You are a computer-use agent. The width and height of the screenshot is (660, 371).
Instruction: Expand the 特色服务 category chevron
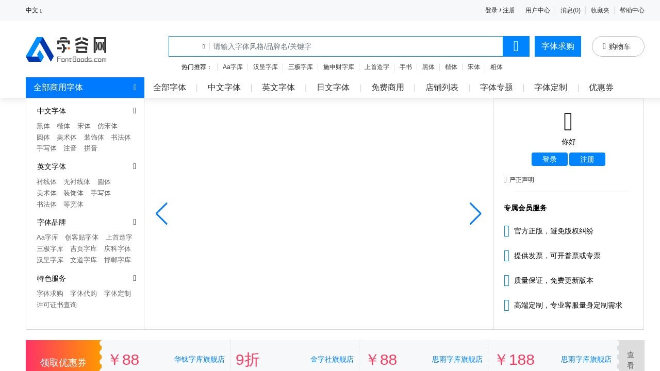click(x=134, y=278)
